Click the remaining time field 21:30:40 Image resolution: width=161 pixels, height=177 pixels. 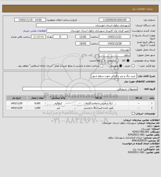(38, 37)
